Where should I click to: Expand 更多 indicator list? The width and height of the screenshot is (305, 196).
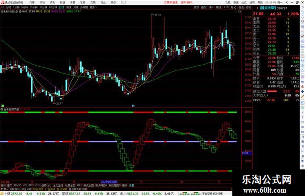125,185
